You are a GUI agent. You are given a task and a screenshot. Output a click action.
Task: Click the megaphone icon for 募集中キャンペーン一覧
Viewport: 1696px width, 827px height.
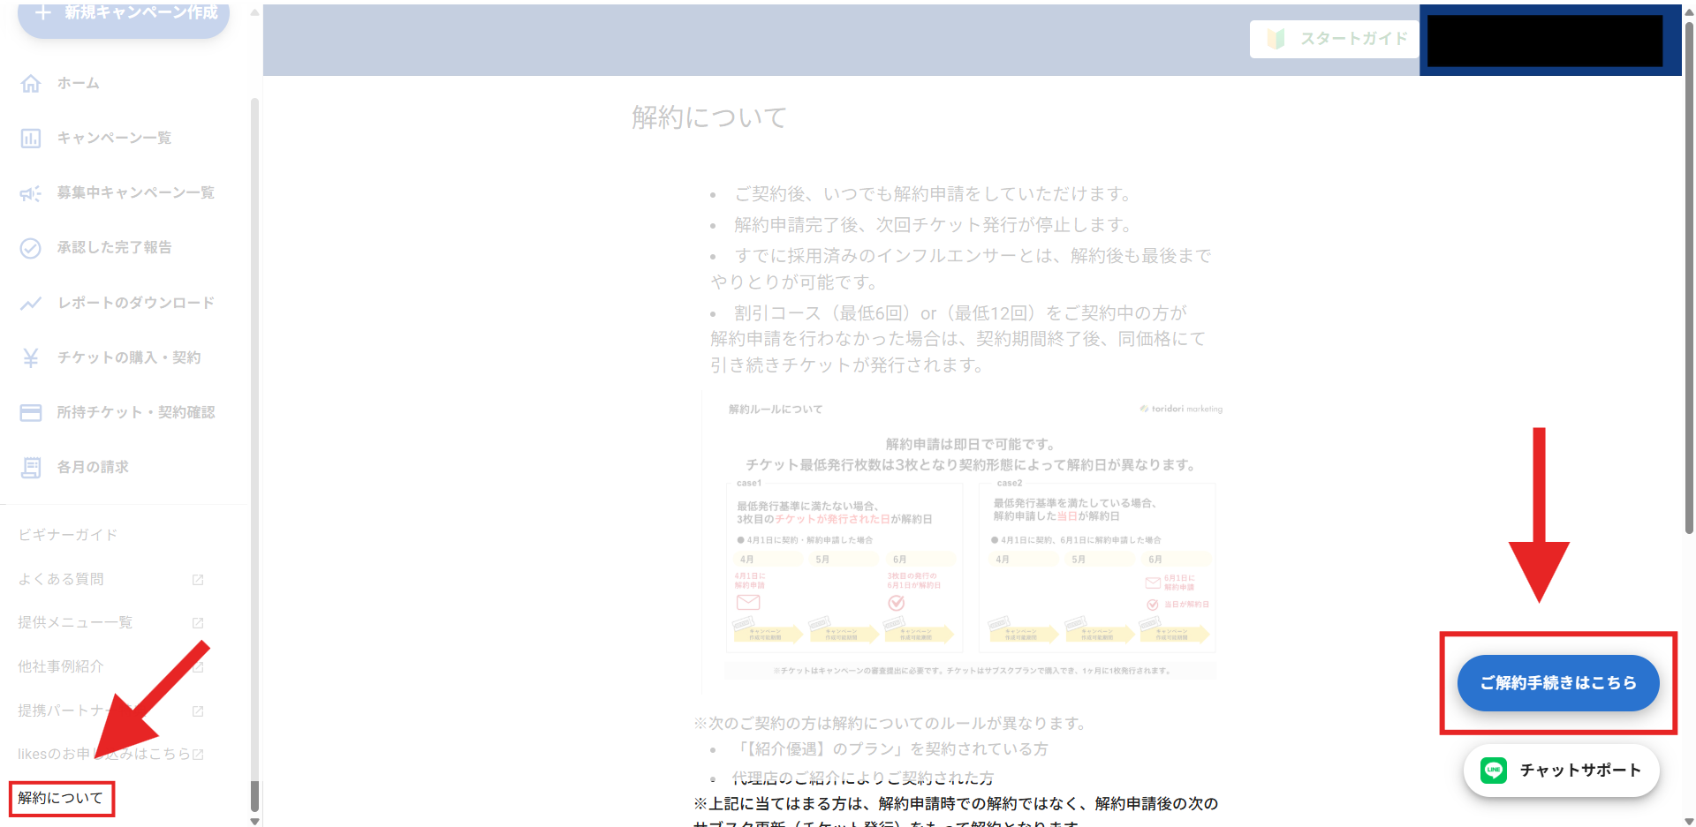point(31,192)
